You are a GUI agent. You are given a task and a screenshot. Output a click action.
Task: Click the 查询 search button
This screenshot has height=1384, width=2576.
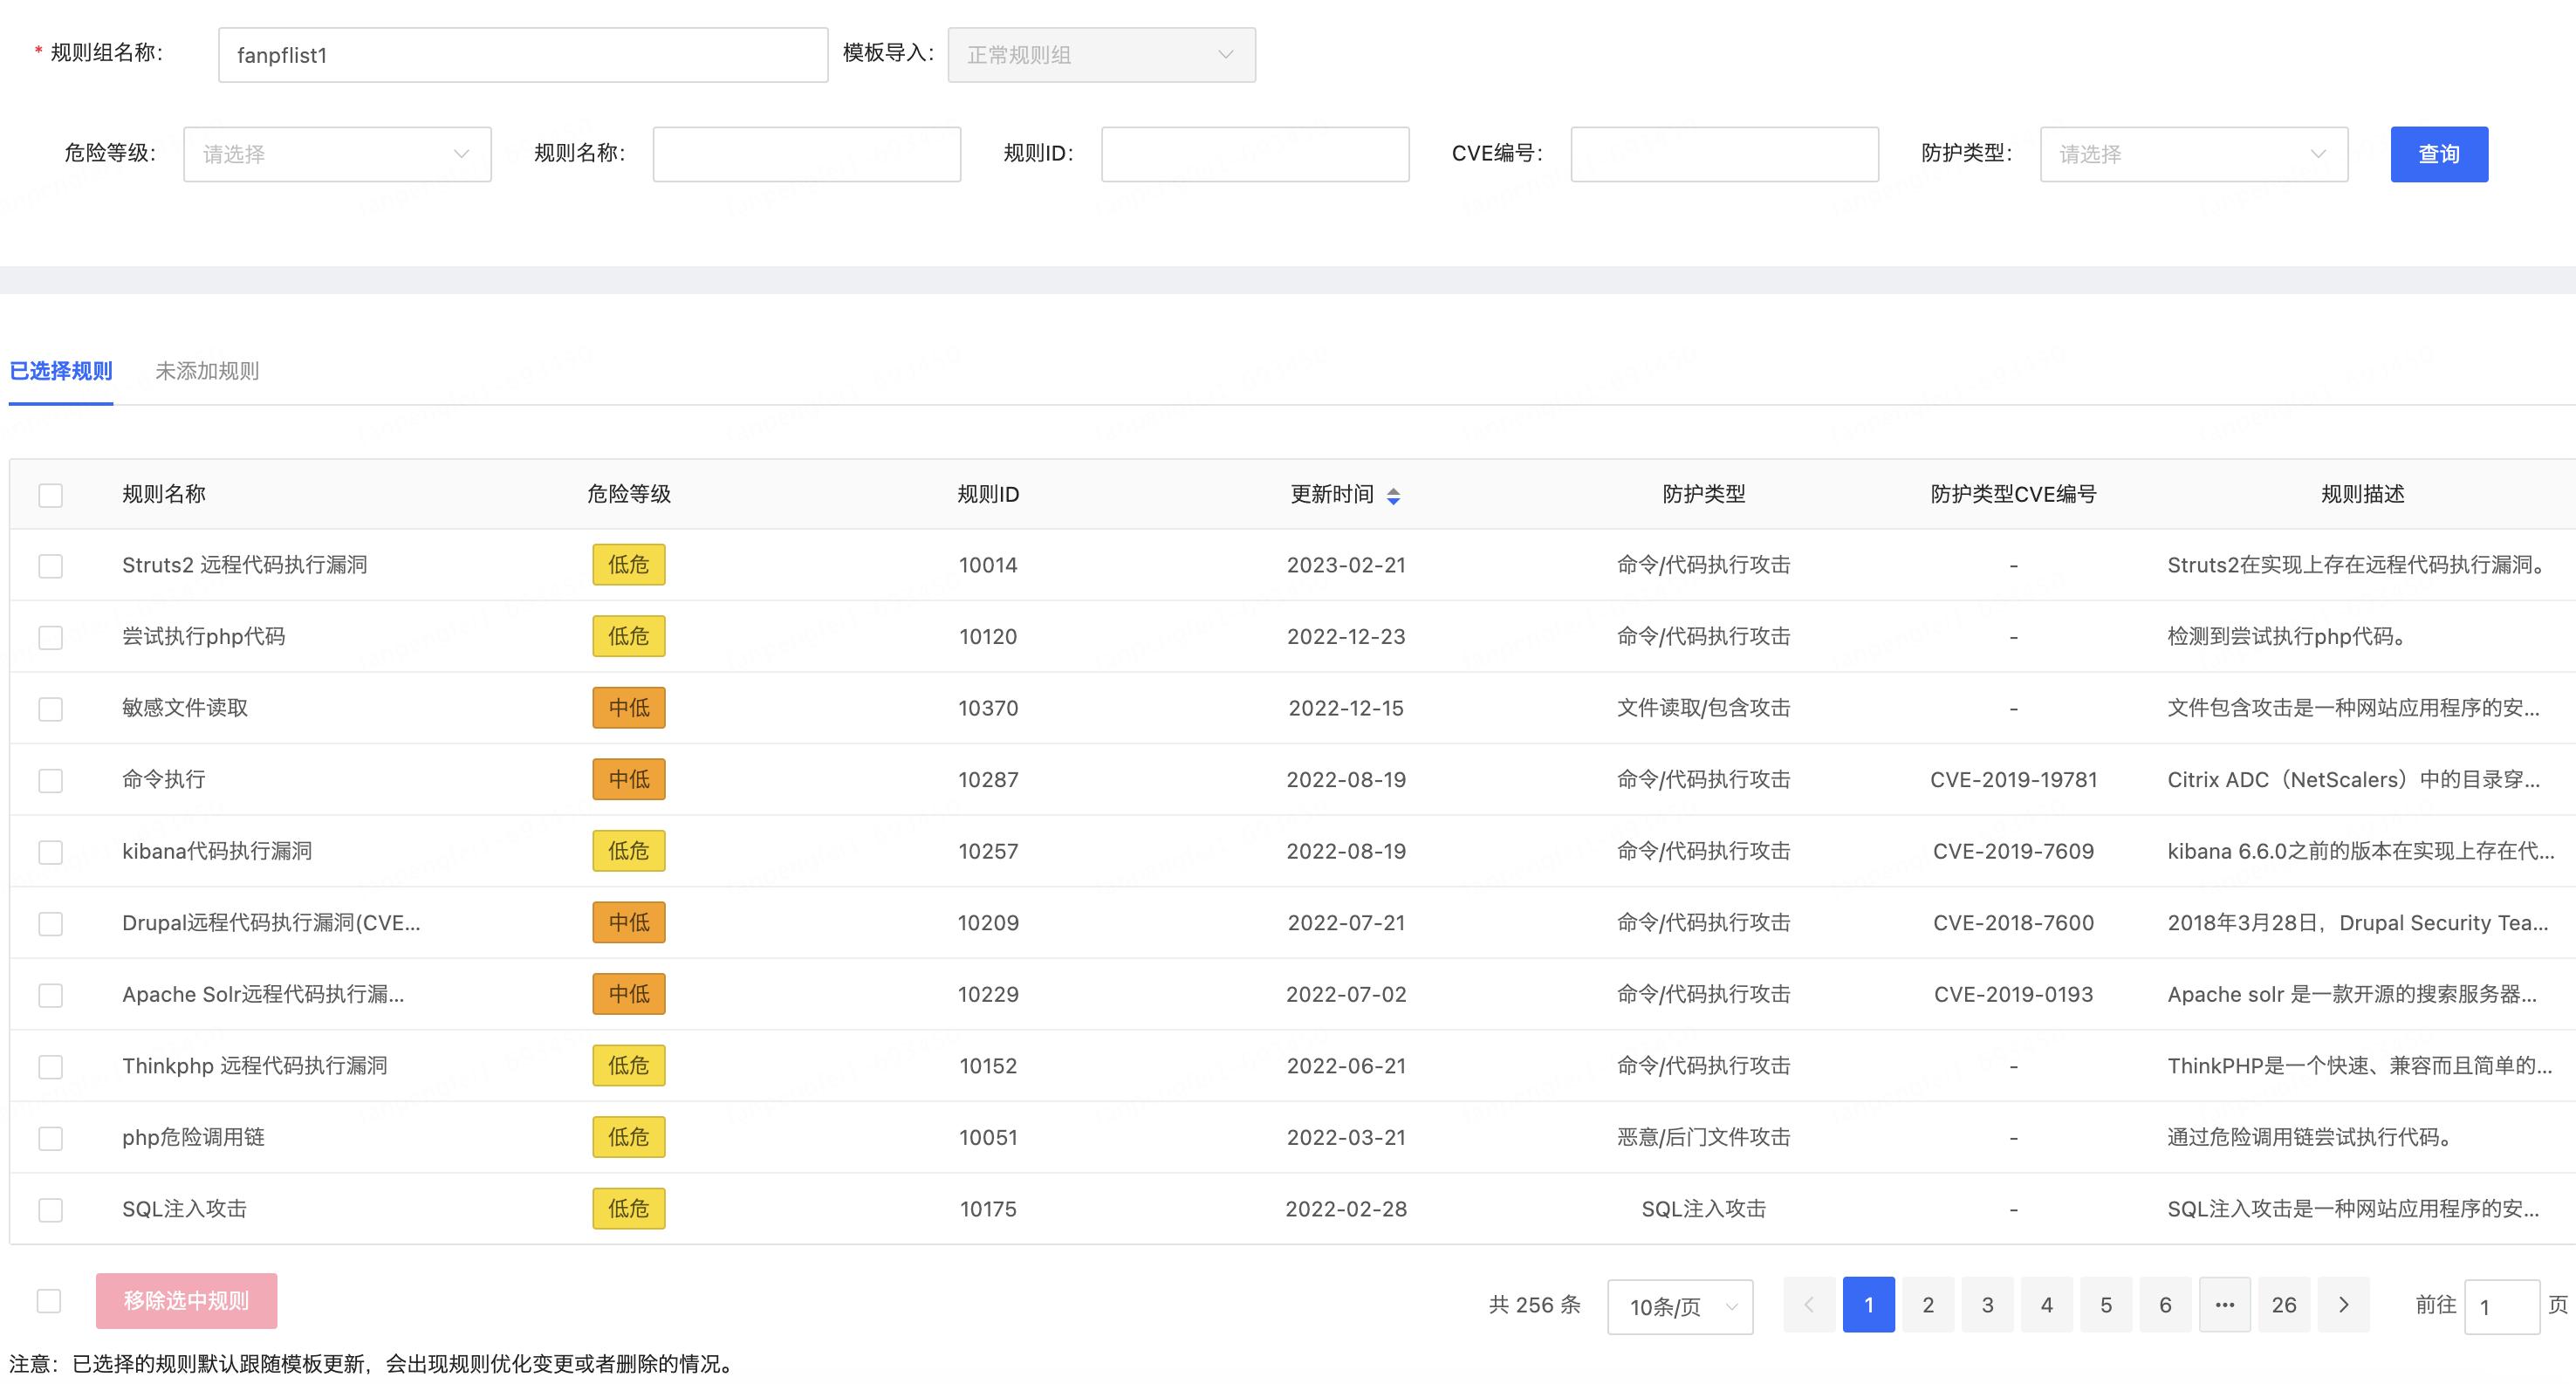point(2438,154)
